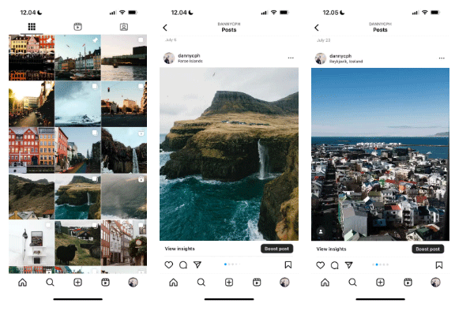The width and height of the screenshot is (455, 311).
Task: Bookmark the Faroe Islands post
Action: pyautogui.click(x=288, y=264)
